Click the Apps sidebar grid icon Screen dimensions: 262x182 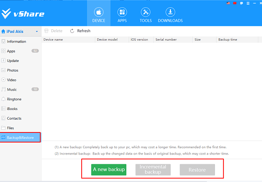point(3,51)
